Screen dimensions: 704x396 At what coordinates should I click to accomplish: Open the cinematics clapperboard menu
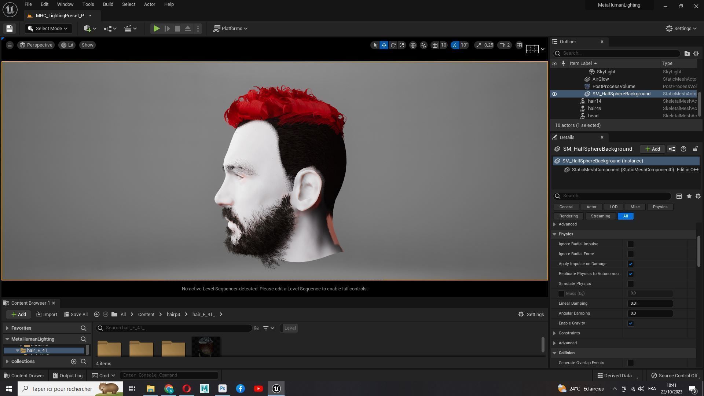point(131,29)
